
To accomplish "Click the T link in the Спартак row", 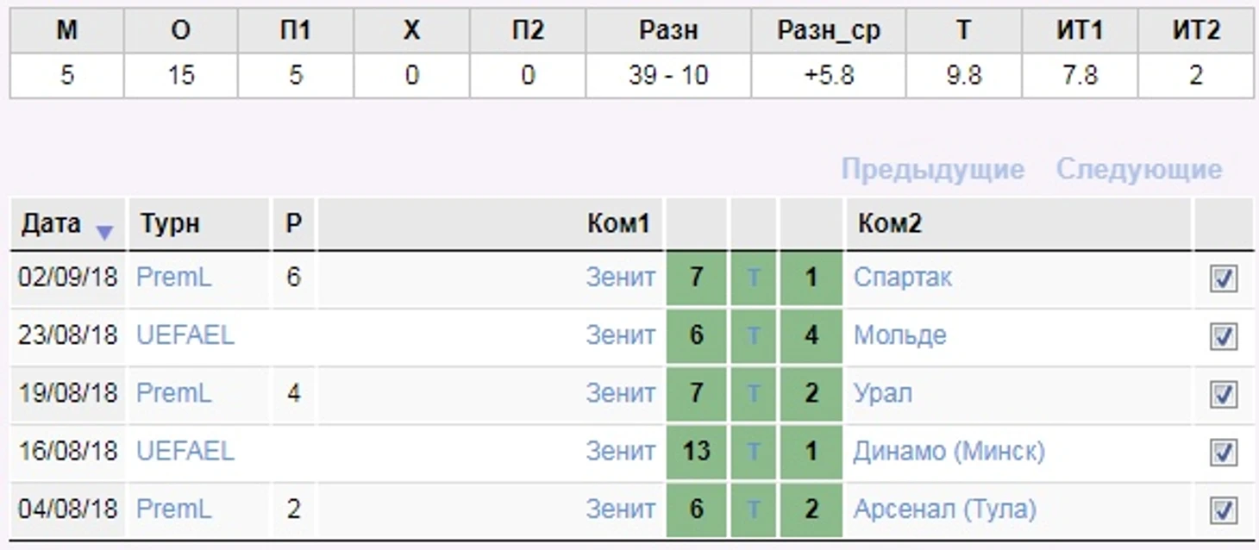I will point(754,278).
